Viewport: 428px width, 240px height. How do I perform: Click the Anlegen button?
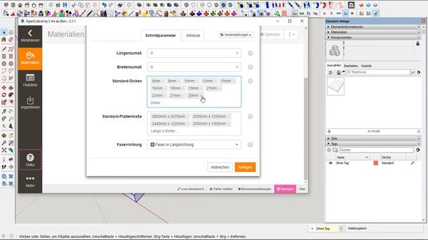[x=245, y=167]
